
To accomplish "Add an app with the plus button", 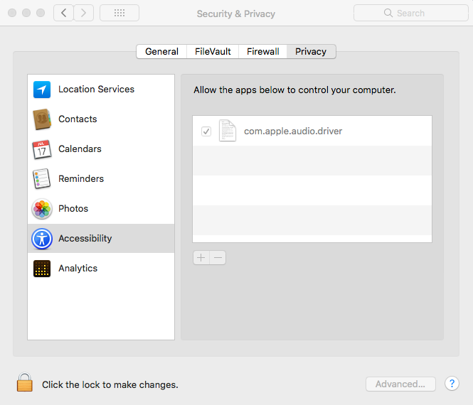I will point(201,258).
